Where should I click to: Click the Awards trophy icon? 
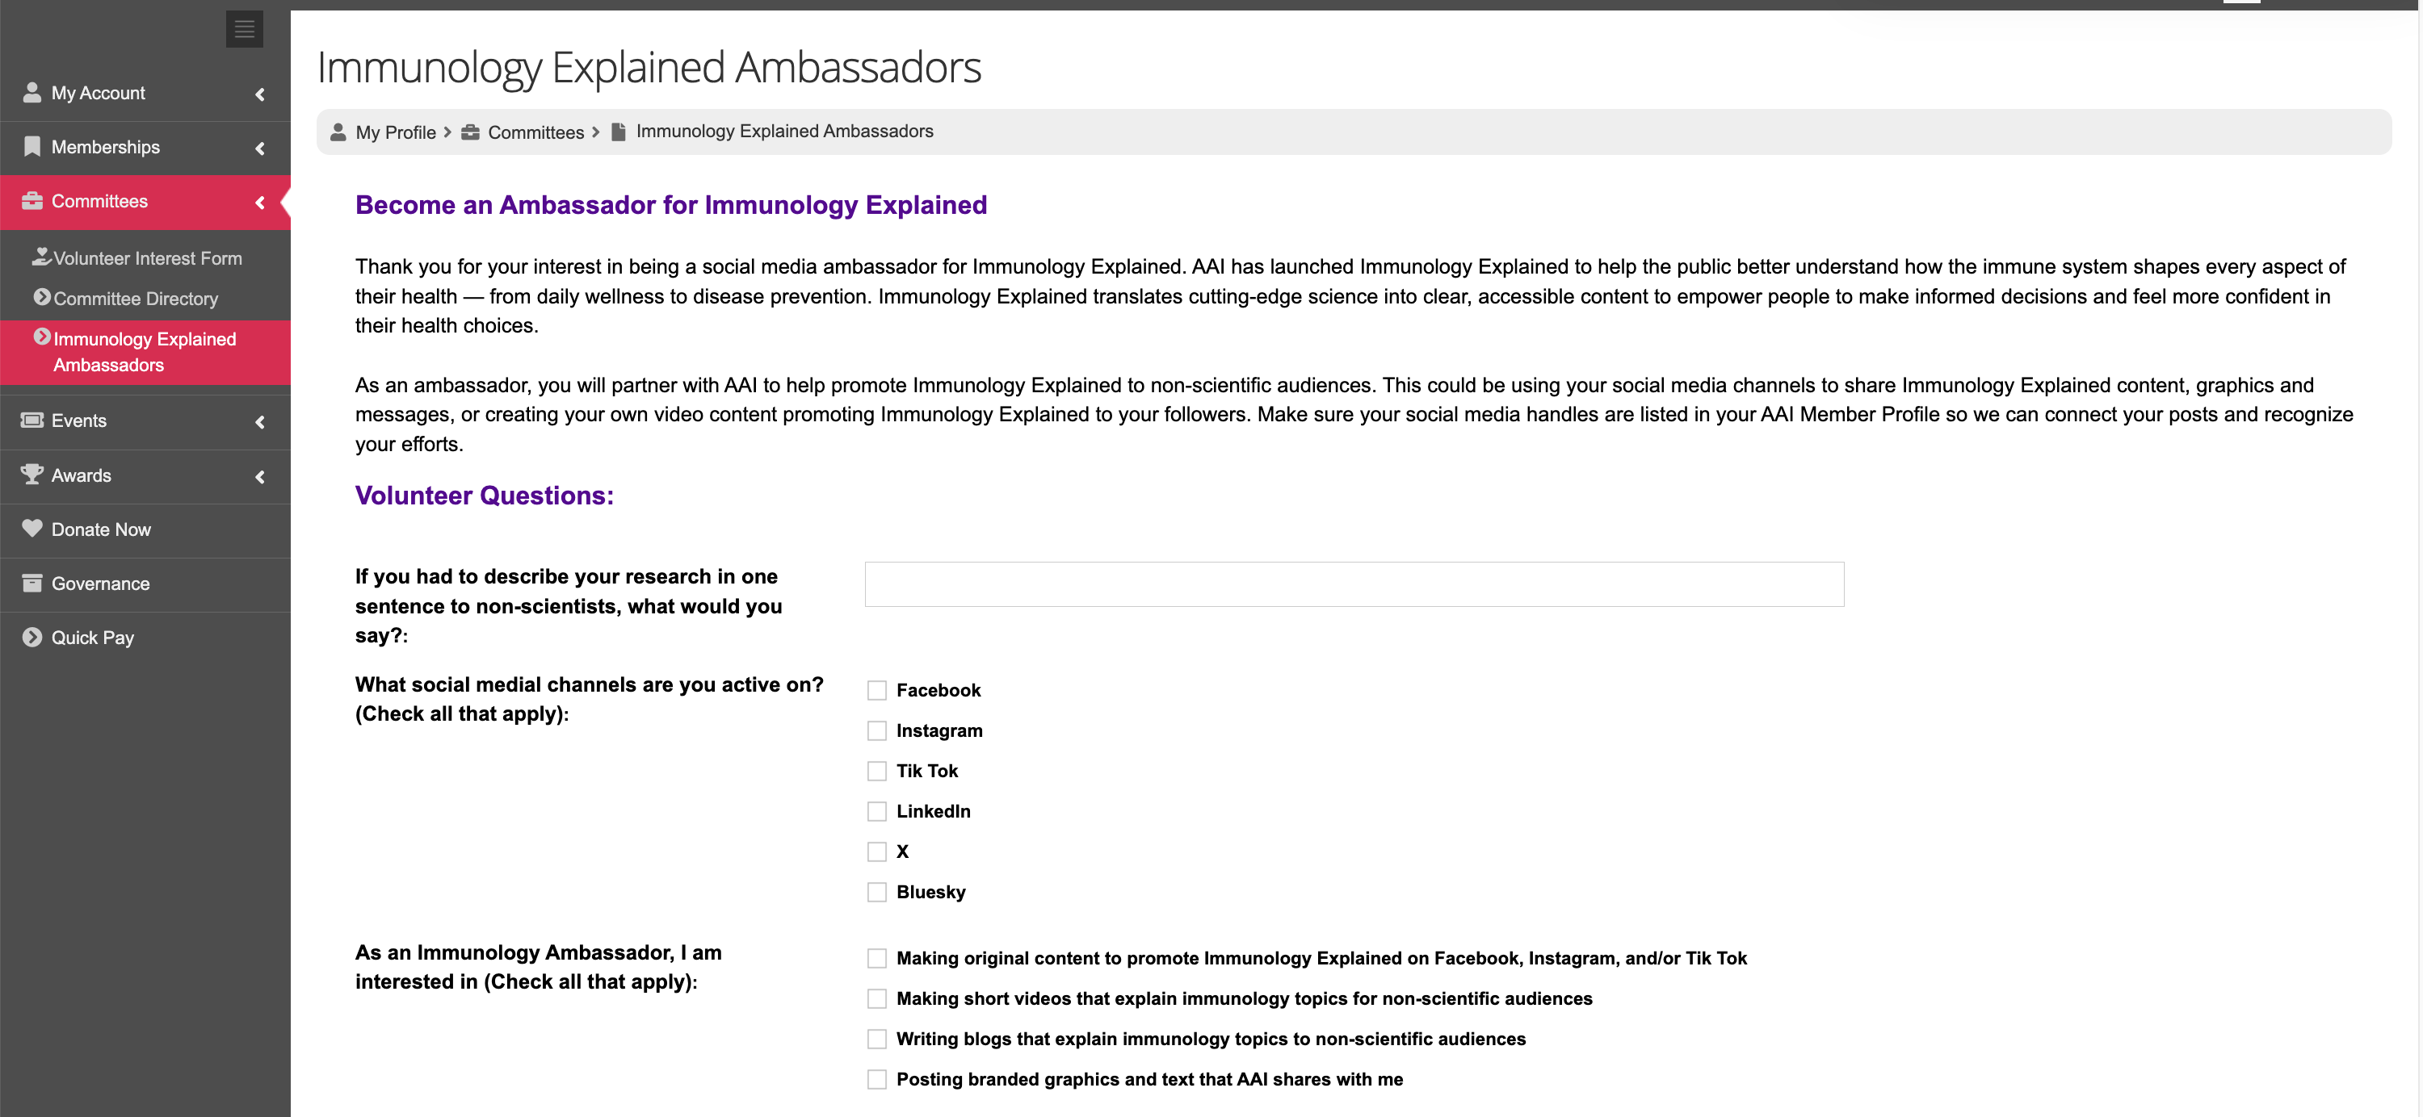[x=32, y=474]
